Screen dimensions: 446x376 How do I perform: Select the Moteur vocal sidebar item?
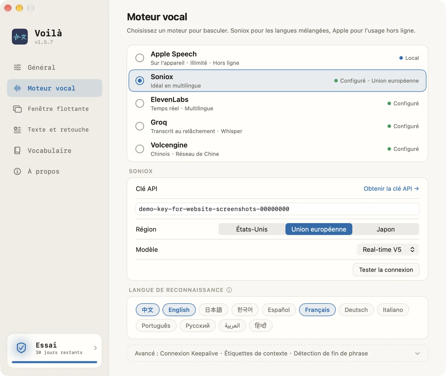pos(54,88)
